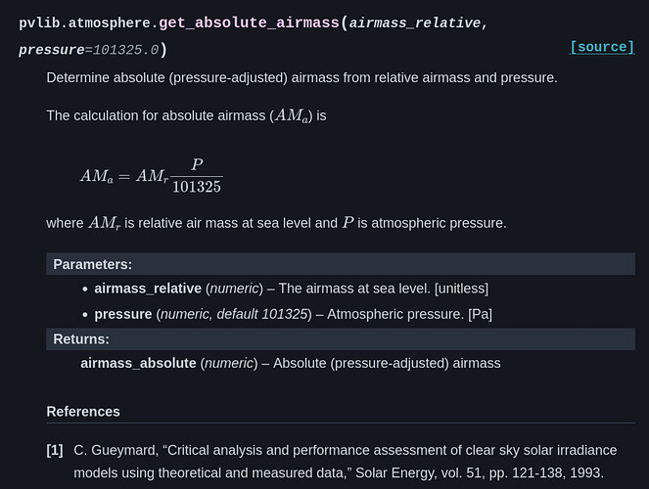Image resolution: width=649 pixels, height=489 pixels.
Task: Click the inline P symbol for atmospheric pressure
Action: [347, 223]
